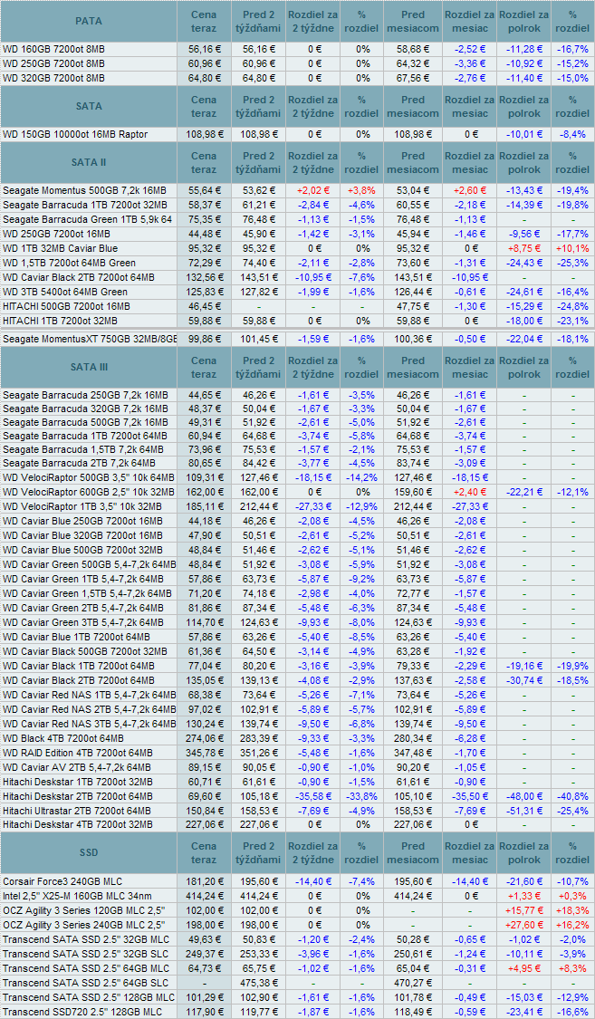Select WD Black 4TB 7200ot 64MB name
595x1019 pixels.
(x=63, y=739)
